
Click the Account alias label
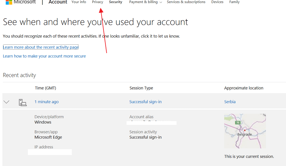[141, 117]
